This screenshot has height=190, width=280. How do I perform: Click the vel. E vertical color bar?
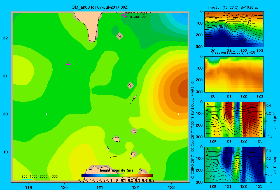264,165
